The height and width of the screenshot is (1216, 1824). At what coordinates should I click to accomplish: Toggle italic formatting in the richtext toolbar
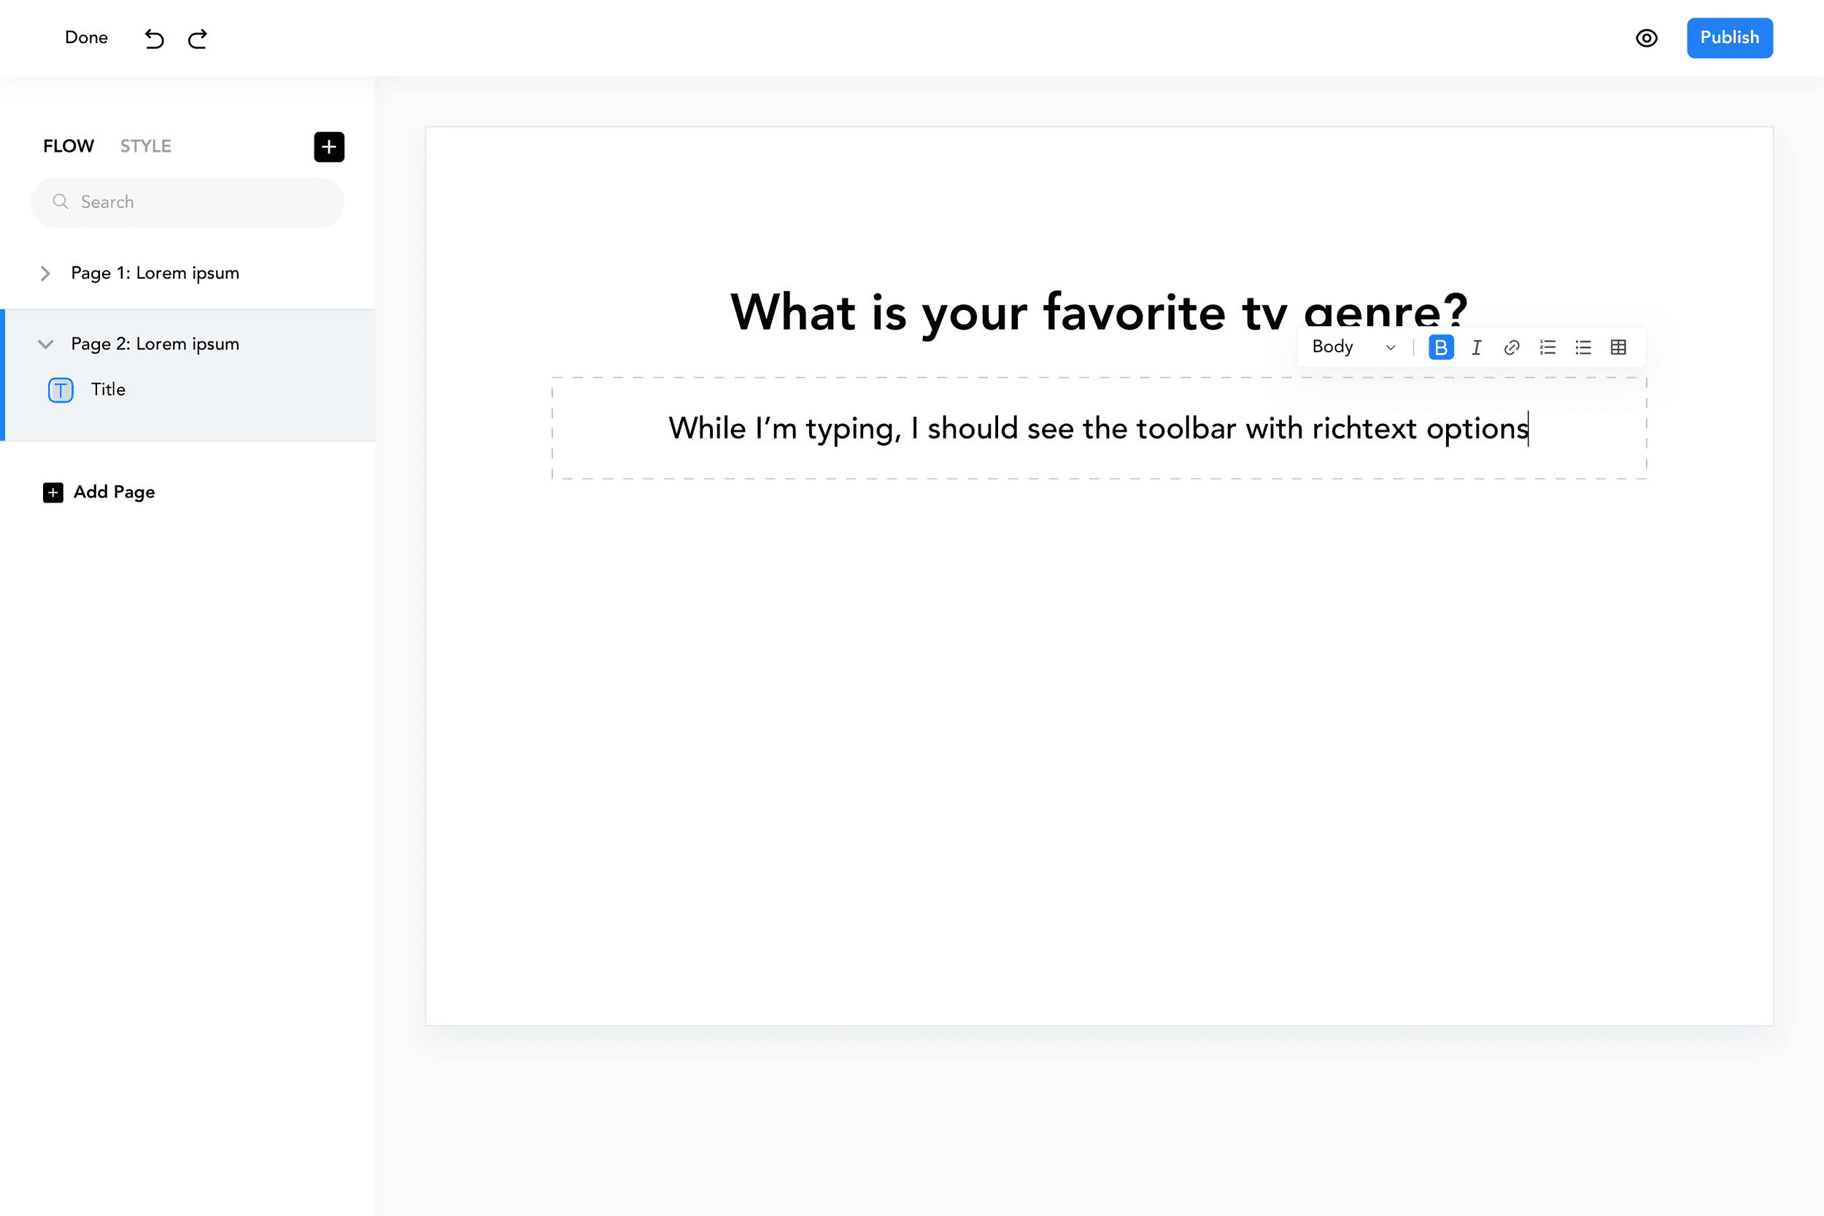(1477, 347)
